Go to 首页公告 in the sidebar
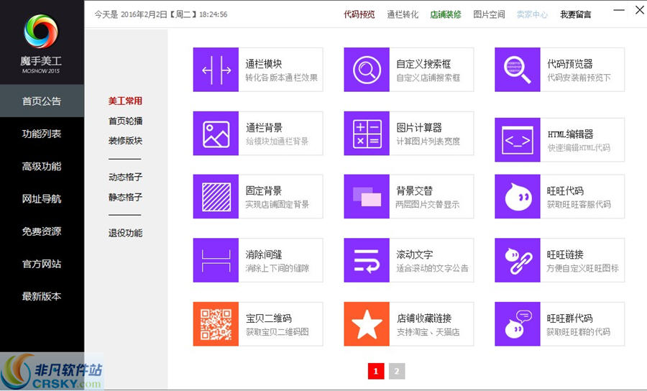 click(x=42, y=101)
